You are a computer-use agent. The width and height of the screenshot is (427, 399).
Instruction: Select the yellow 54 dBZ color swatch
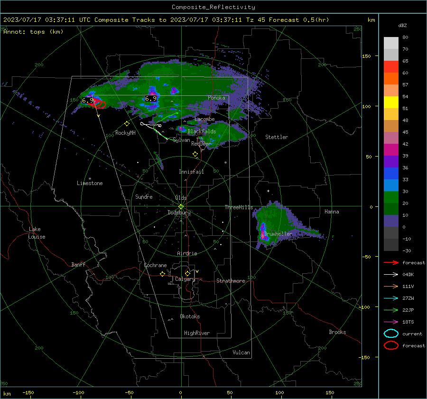point(391,102)
